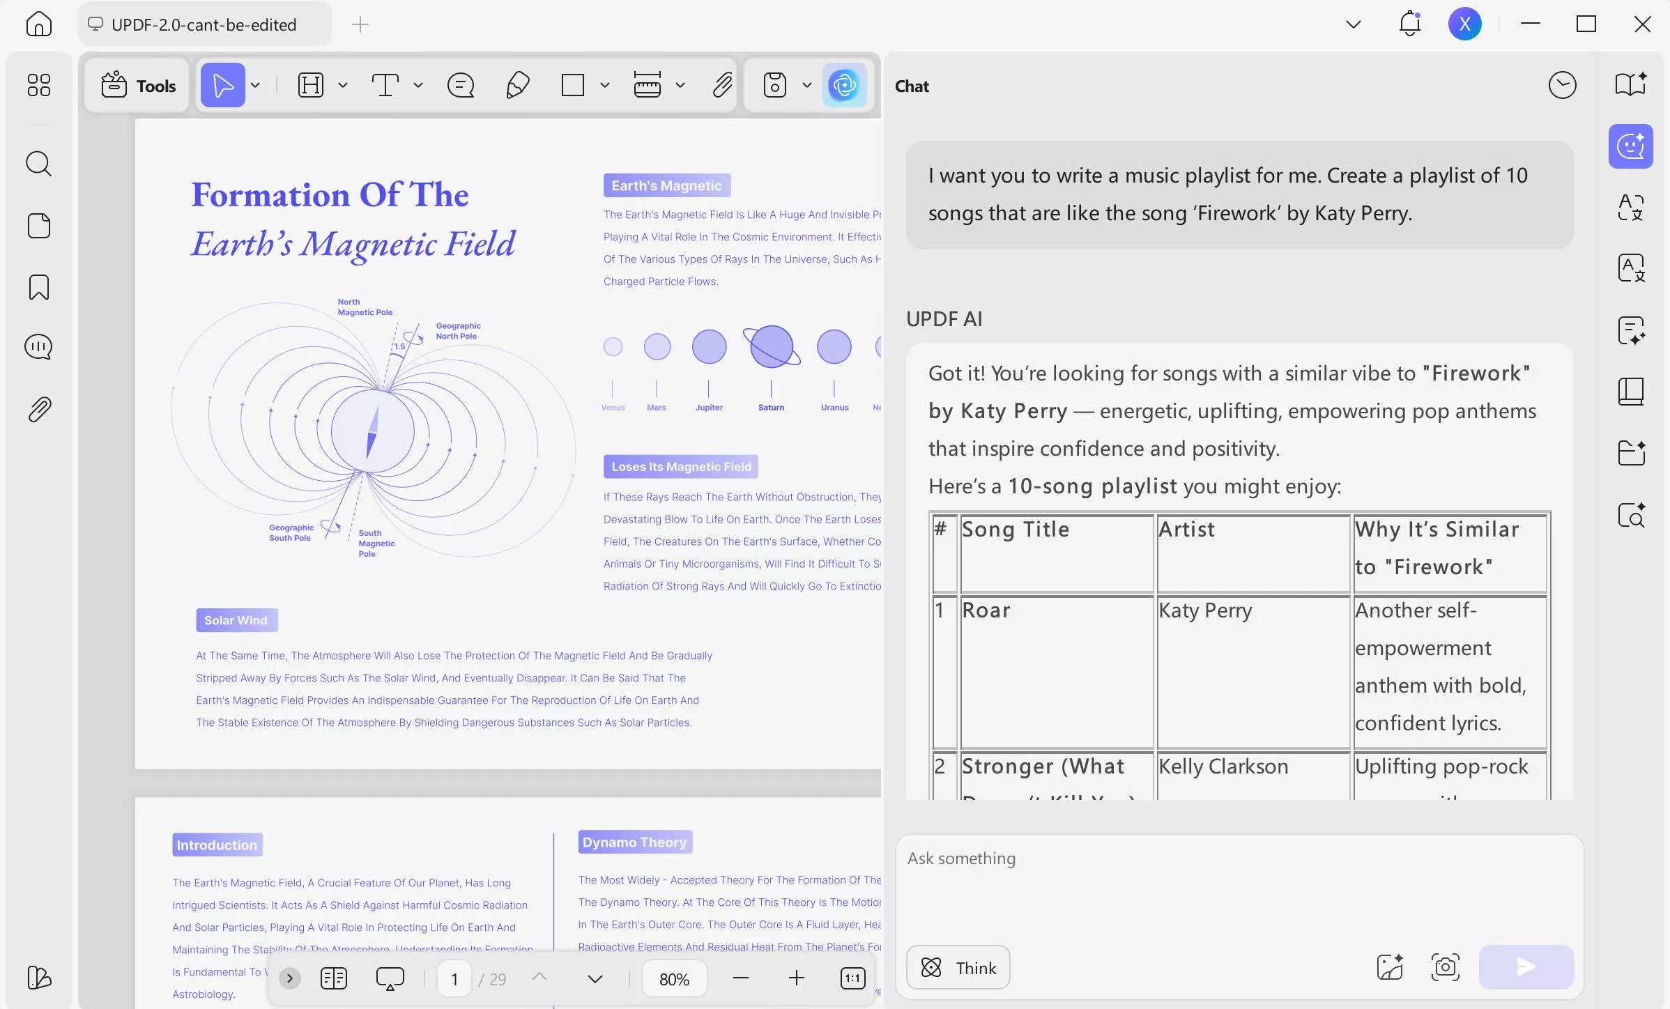Image resolution: width=1670 pixels, height=1009 pixels.
Task: Select the AI chat bot mode
Action: [1631, 146]
